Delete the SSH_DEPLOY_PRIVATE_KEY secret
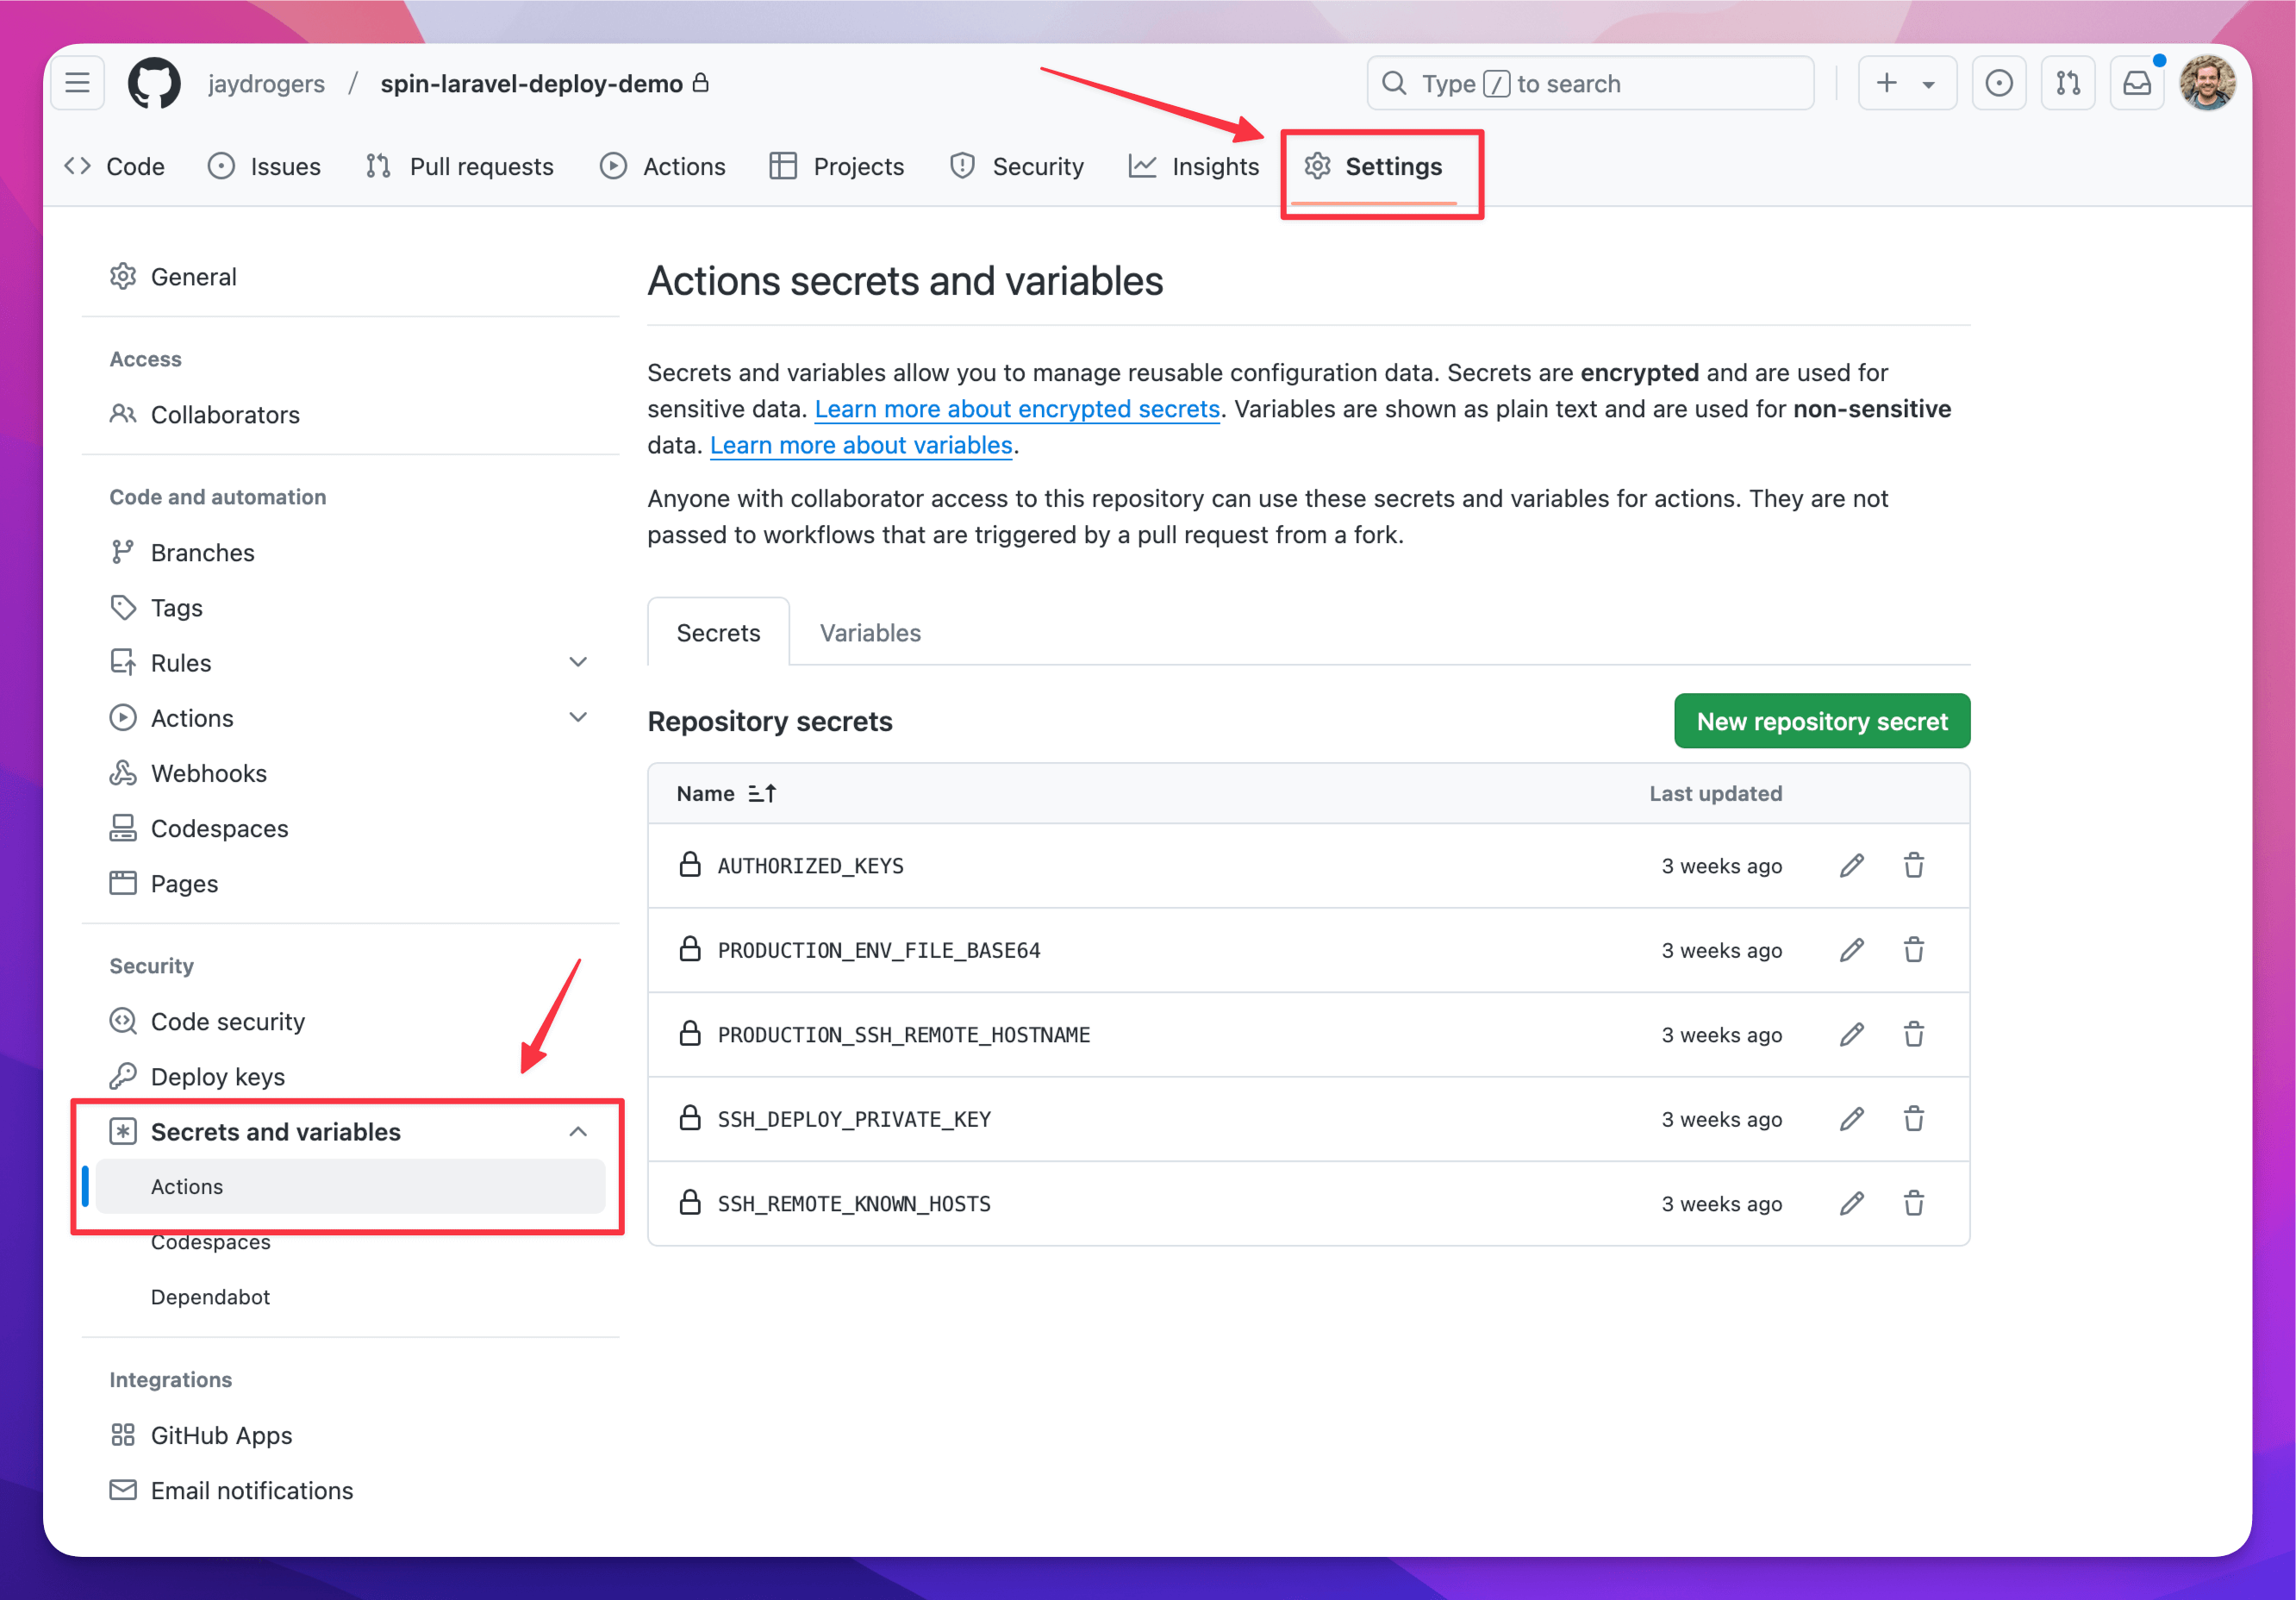Screen dimensions: 2296x1600 click(1914, 1119)
